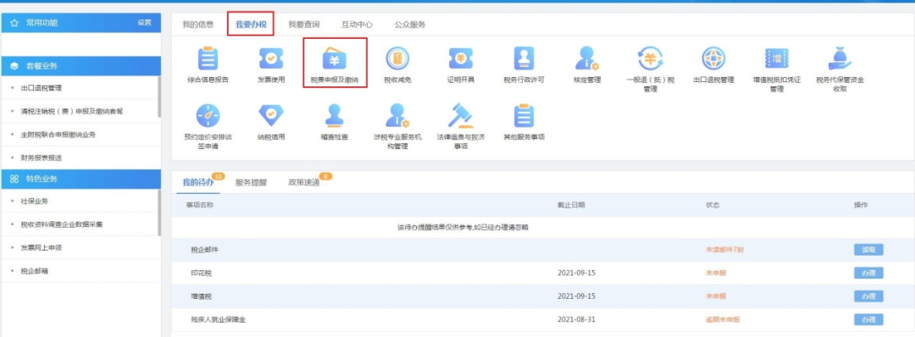Click 读取 button in 税企邮件 row

[x=868, y=250]
